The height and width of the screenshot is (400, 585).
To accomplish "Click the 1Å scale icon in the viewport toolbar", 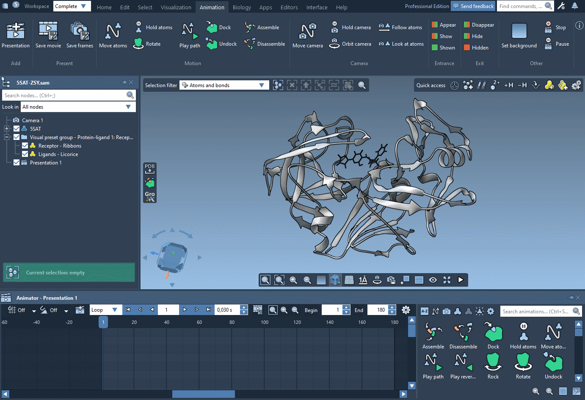I will (363, 279).
